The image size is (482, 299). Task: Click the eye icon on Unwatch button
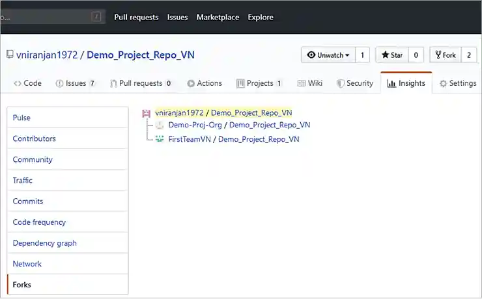311,55
